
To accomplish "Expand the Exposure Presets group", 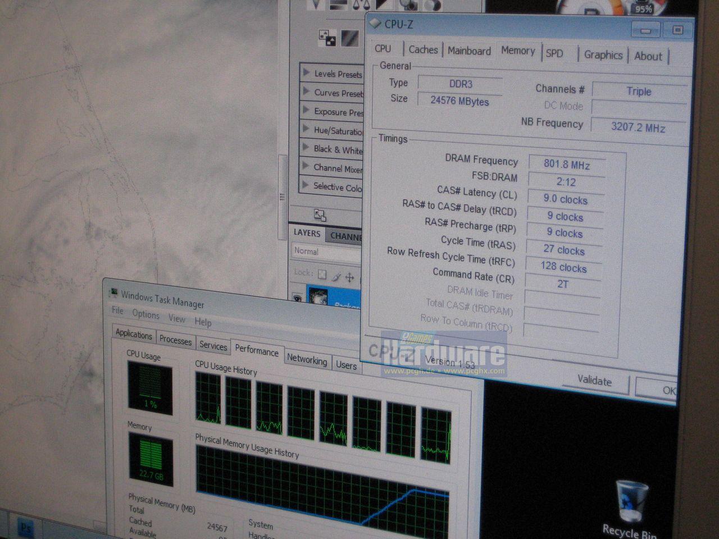I will point(307,109).
